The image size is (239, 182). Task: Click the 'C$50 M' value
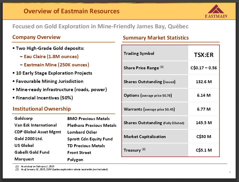[204, 137]
